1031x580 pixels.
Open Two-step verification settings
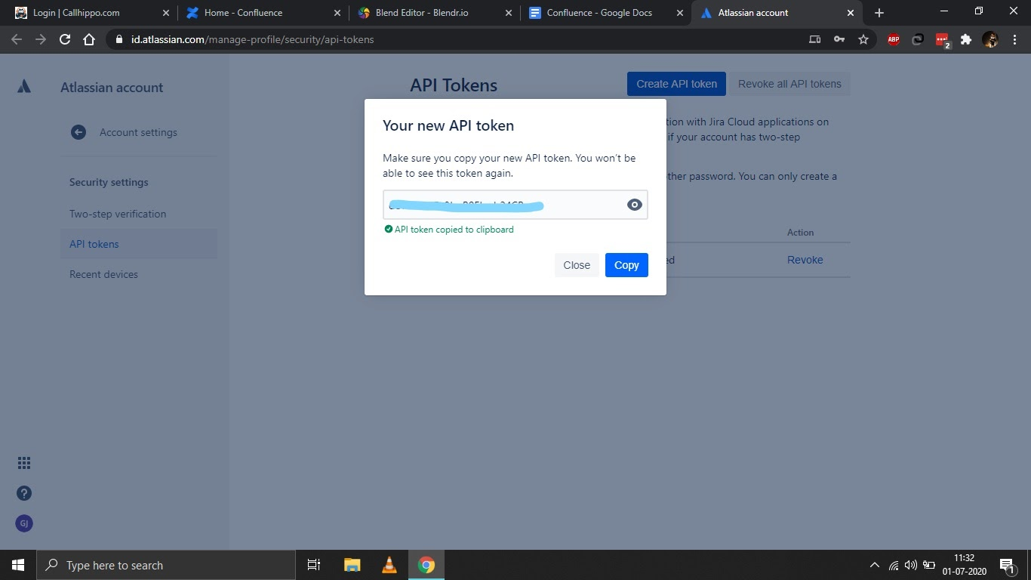point(118,214)
